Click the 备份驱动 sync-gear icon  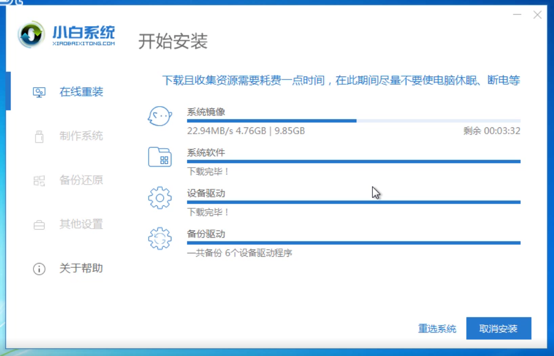160,238
